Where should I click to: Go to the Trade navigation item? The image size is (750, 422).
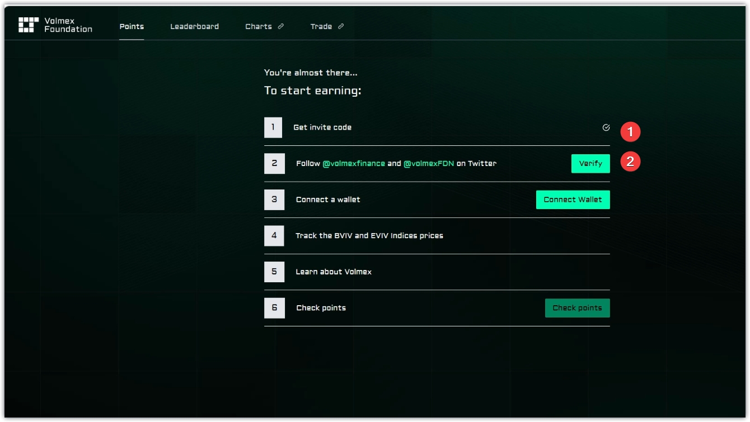(321, 26)
